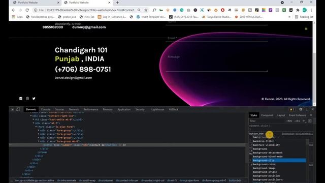Click the zoom magnifier icon in address bar

tap(139, 10)
